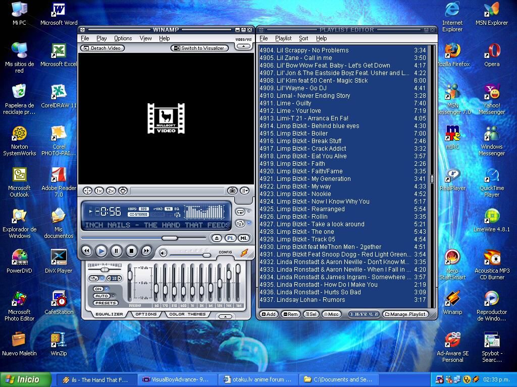Screen dimensions: 517x387
Task: Collapse the VIDEO/VIS drawer arrow
Action: (244, 46)
